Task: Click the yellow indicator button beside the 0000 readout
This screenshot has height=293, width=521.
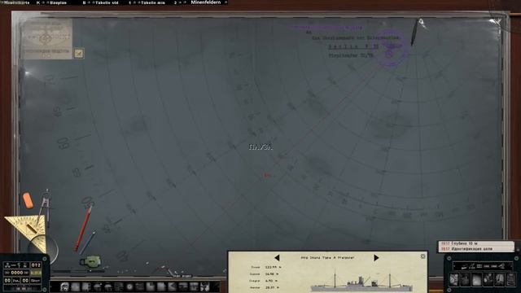Action: point(36,273)
